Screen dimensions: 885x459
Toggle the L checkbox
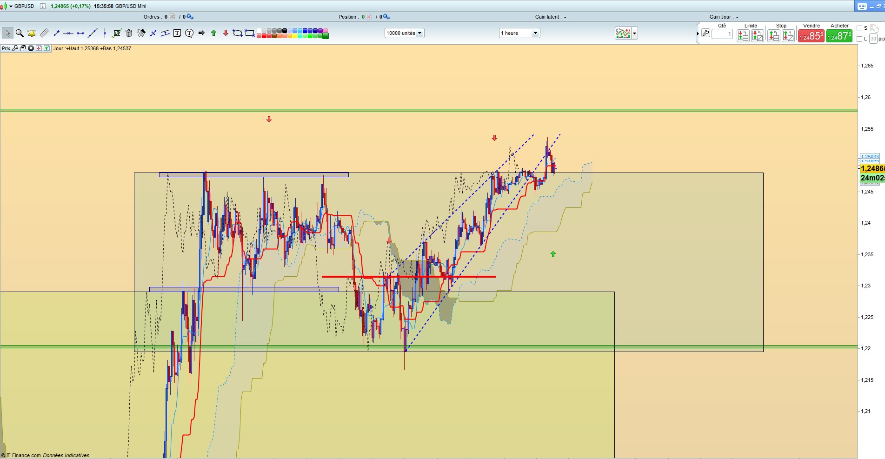point(859,39)
